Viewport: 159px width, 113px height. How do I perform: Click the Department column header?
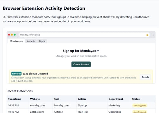116,99
